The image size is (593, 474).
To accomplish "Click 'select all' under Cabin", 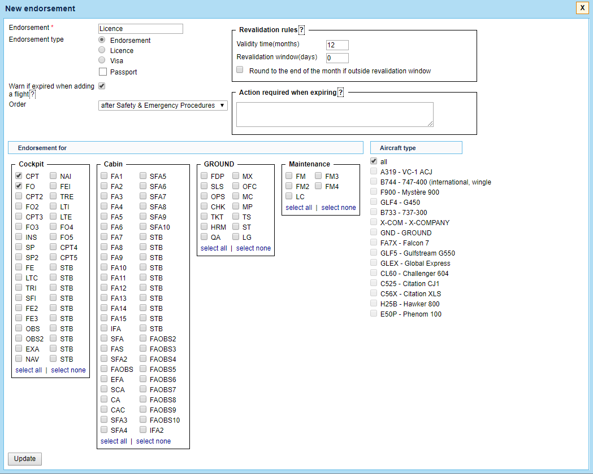I will pos(114,441).
